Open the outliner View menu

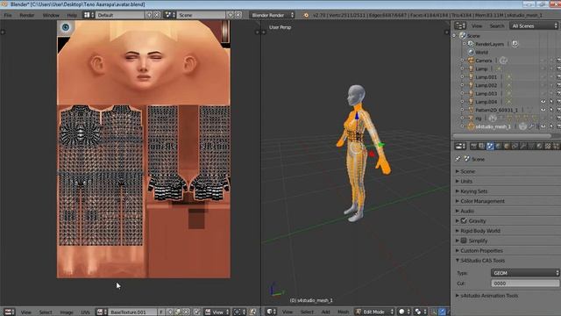click(x=477, y=25)
